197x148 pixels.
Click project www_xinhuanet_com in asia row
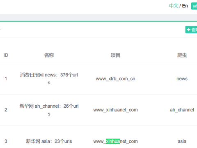115,141
